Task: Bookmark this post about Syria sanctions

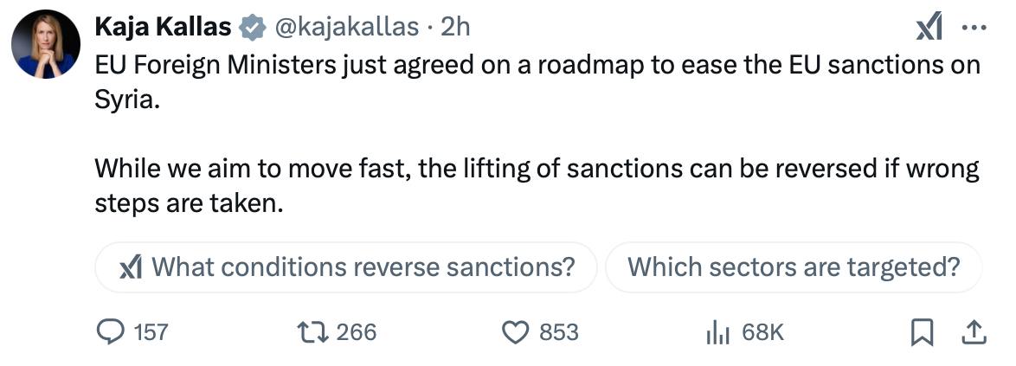Action: click(923, 331)
